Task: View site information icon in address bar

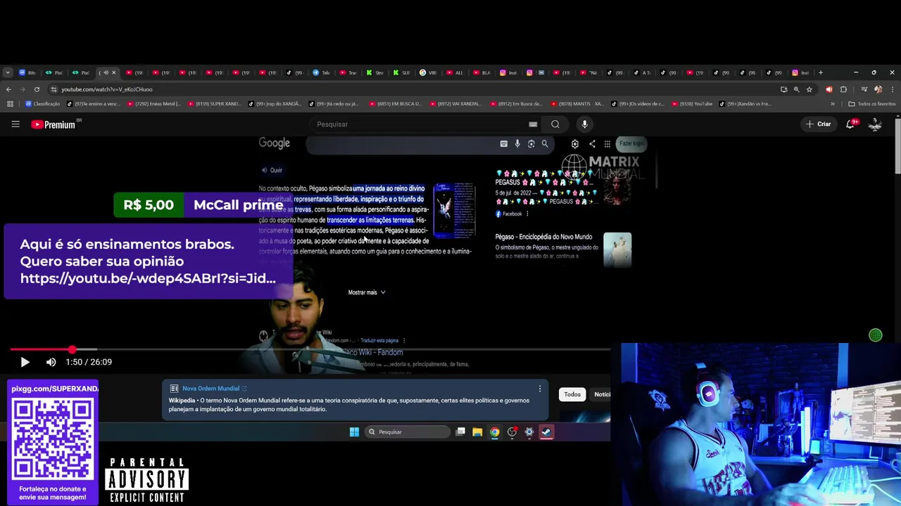Action: 53,89
